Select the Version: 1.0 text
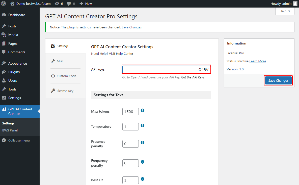299x185 pixels. tap(235, 69)
